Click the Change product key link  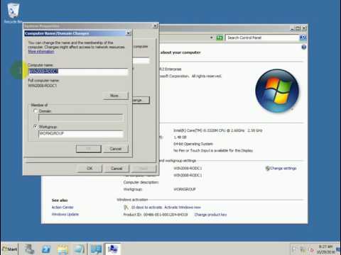click(210, 215)
